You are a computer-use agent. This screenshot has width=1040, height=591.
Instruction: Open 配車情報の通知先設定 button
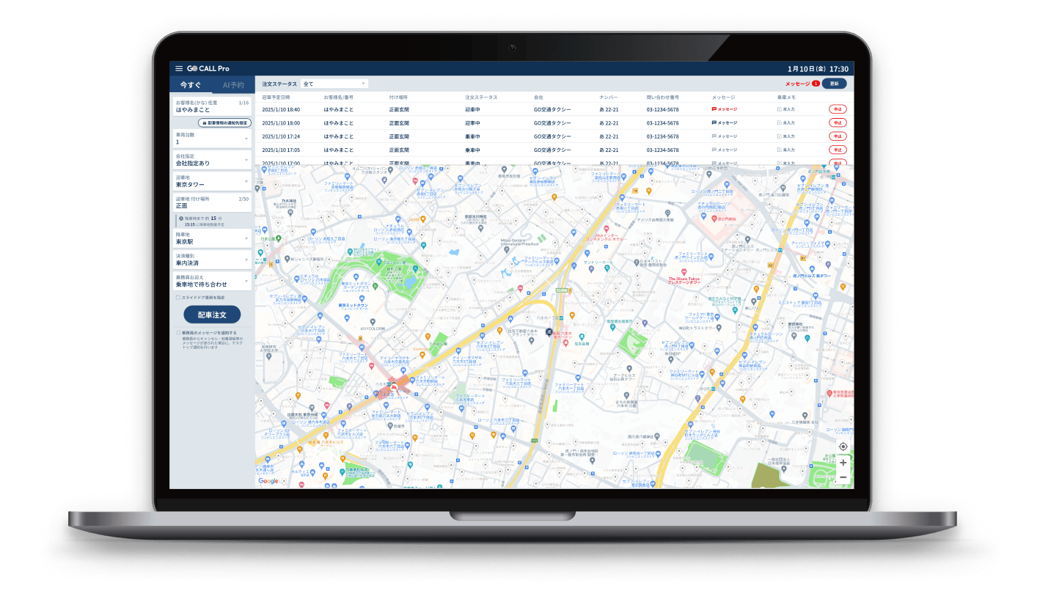[x=224, y=122]
